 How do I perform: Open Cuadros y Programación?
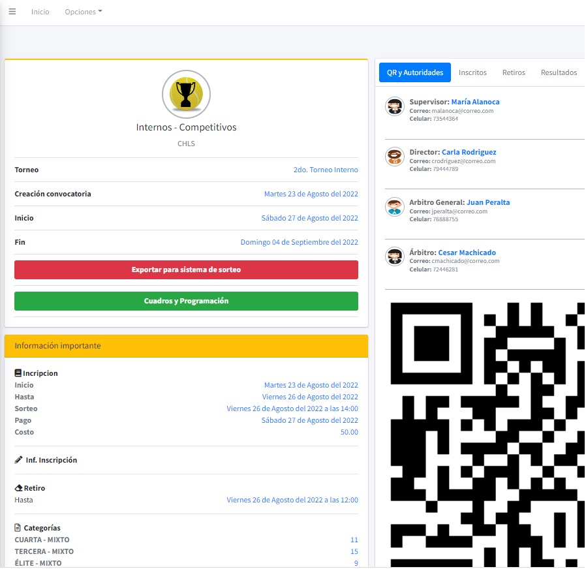pyautogui.click(x=186, y=301)
